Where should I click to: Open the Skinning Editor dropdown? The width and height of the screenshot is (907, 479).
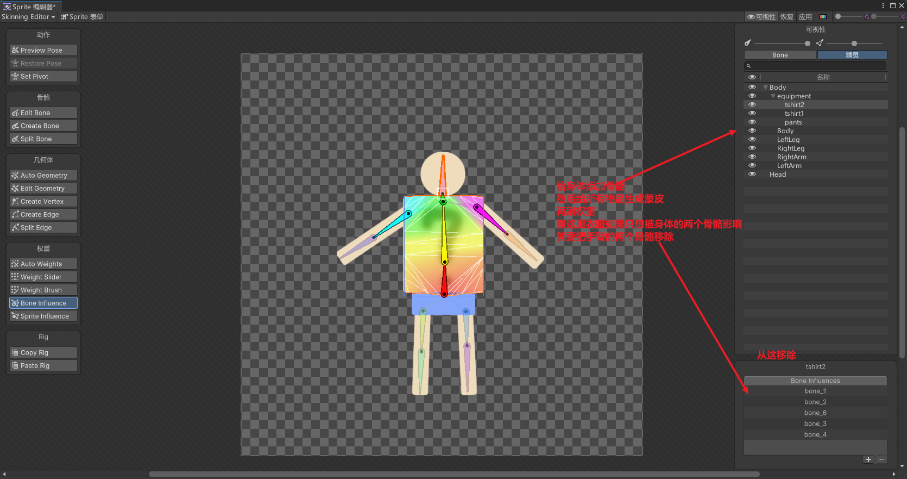point(28,17)
